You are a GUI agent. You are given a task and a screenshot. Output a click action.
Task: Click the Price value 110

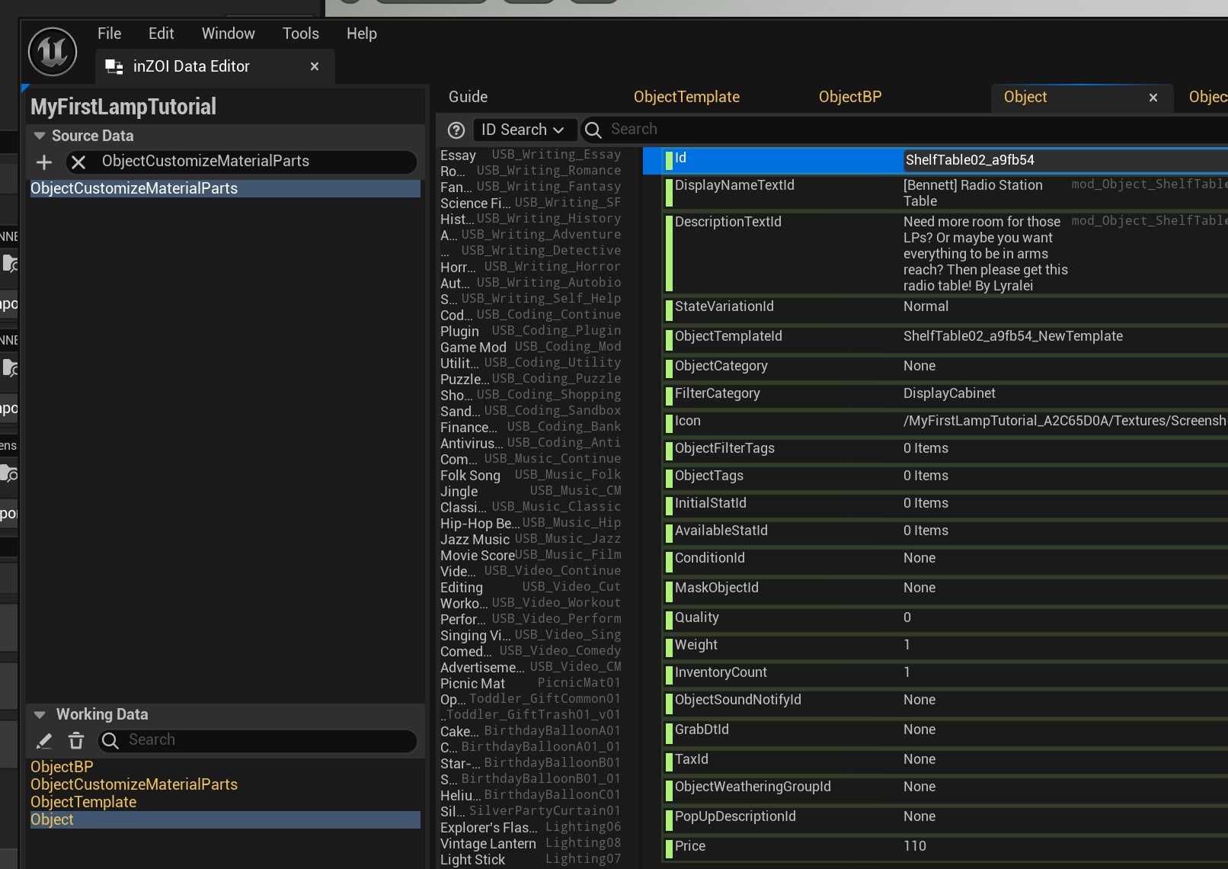[914, 846]
